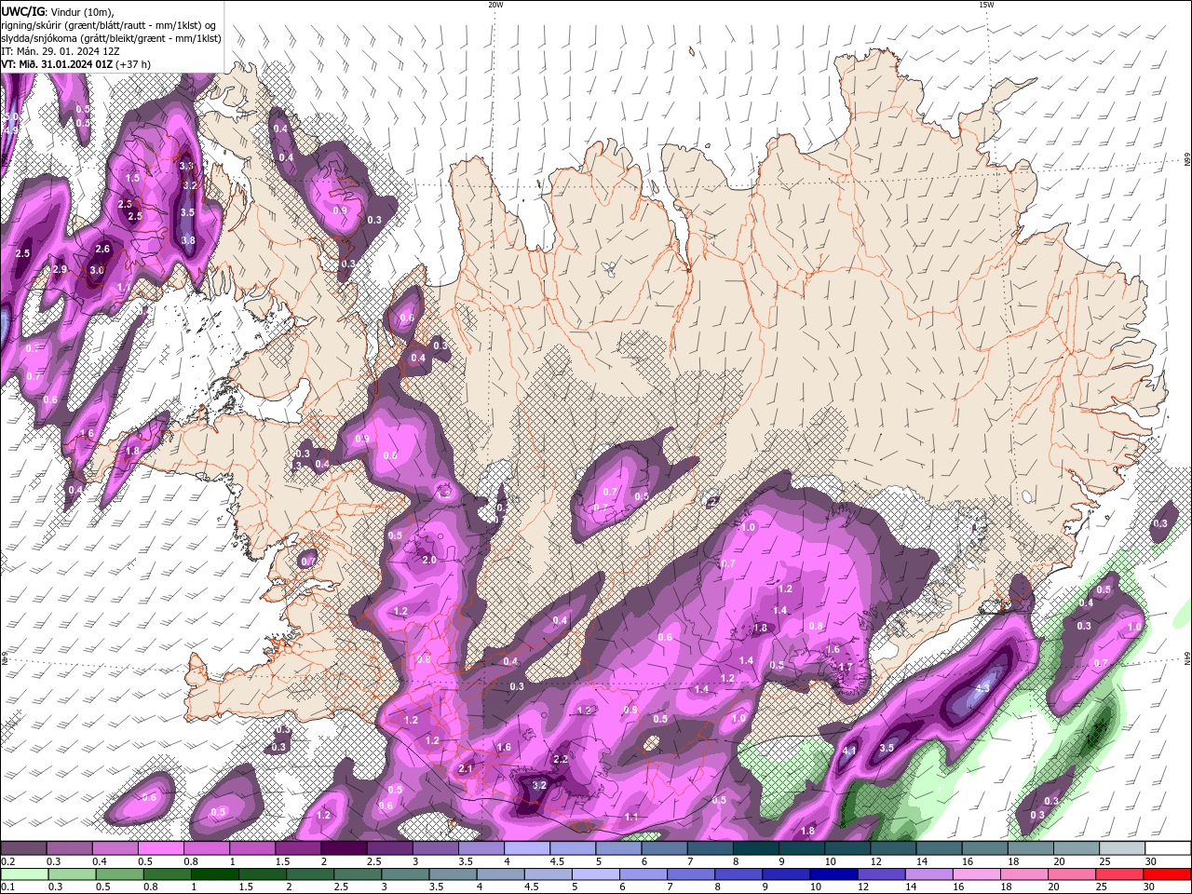Select the bright pink swatch at 0.5 in snow legend
The height and width of the screenshot is (894, 1192).
click(x=161, y=848)
